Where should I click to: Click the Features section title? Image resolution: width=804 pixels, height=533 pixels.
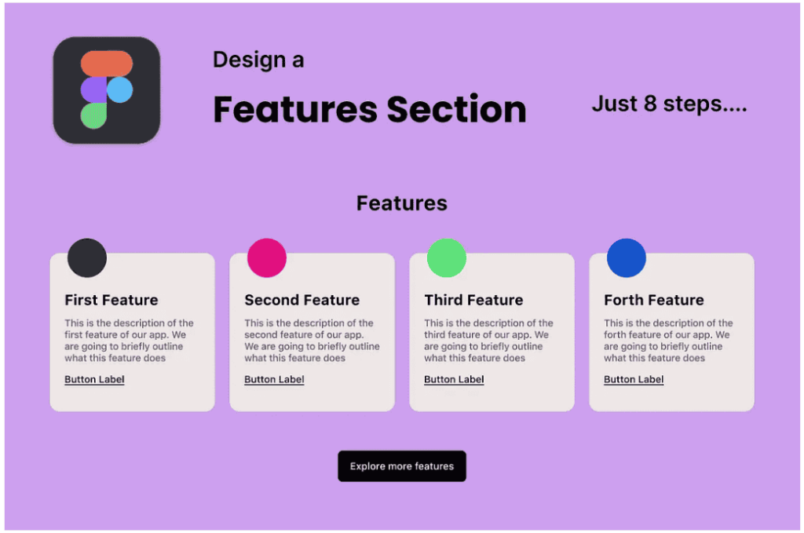(x=402, y=203)
